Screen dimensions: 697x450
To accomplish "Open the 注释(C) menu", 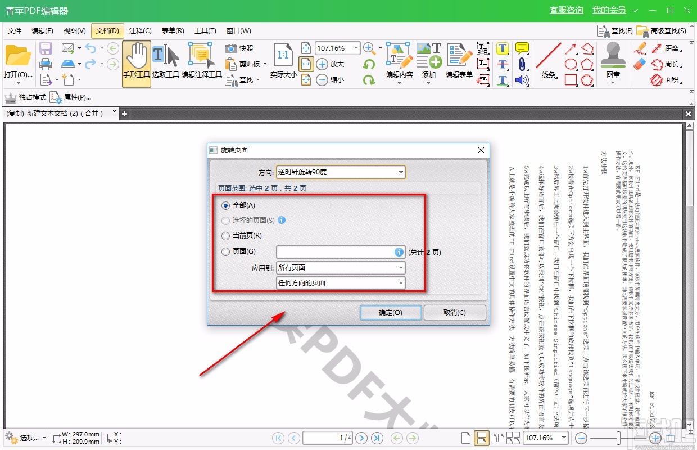I will coord(140,31).
